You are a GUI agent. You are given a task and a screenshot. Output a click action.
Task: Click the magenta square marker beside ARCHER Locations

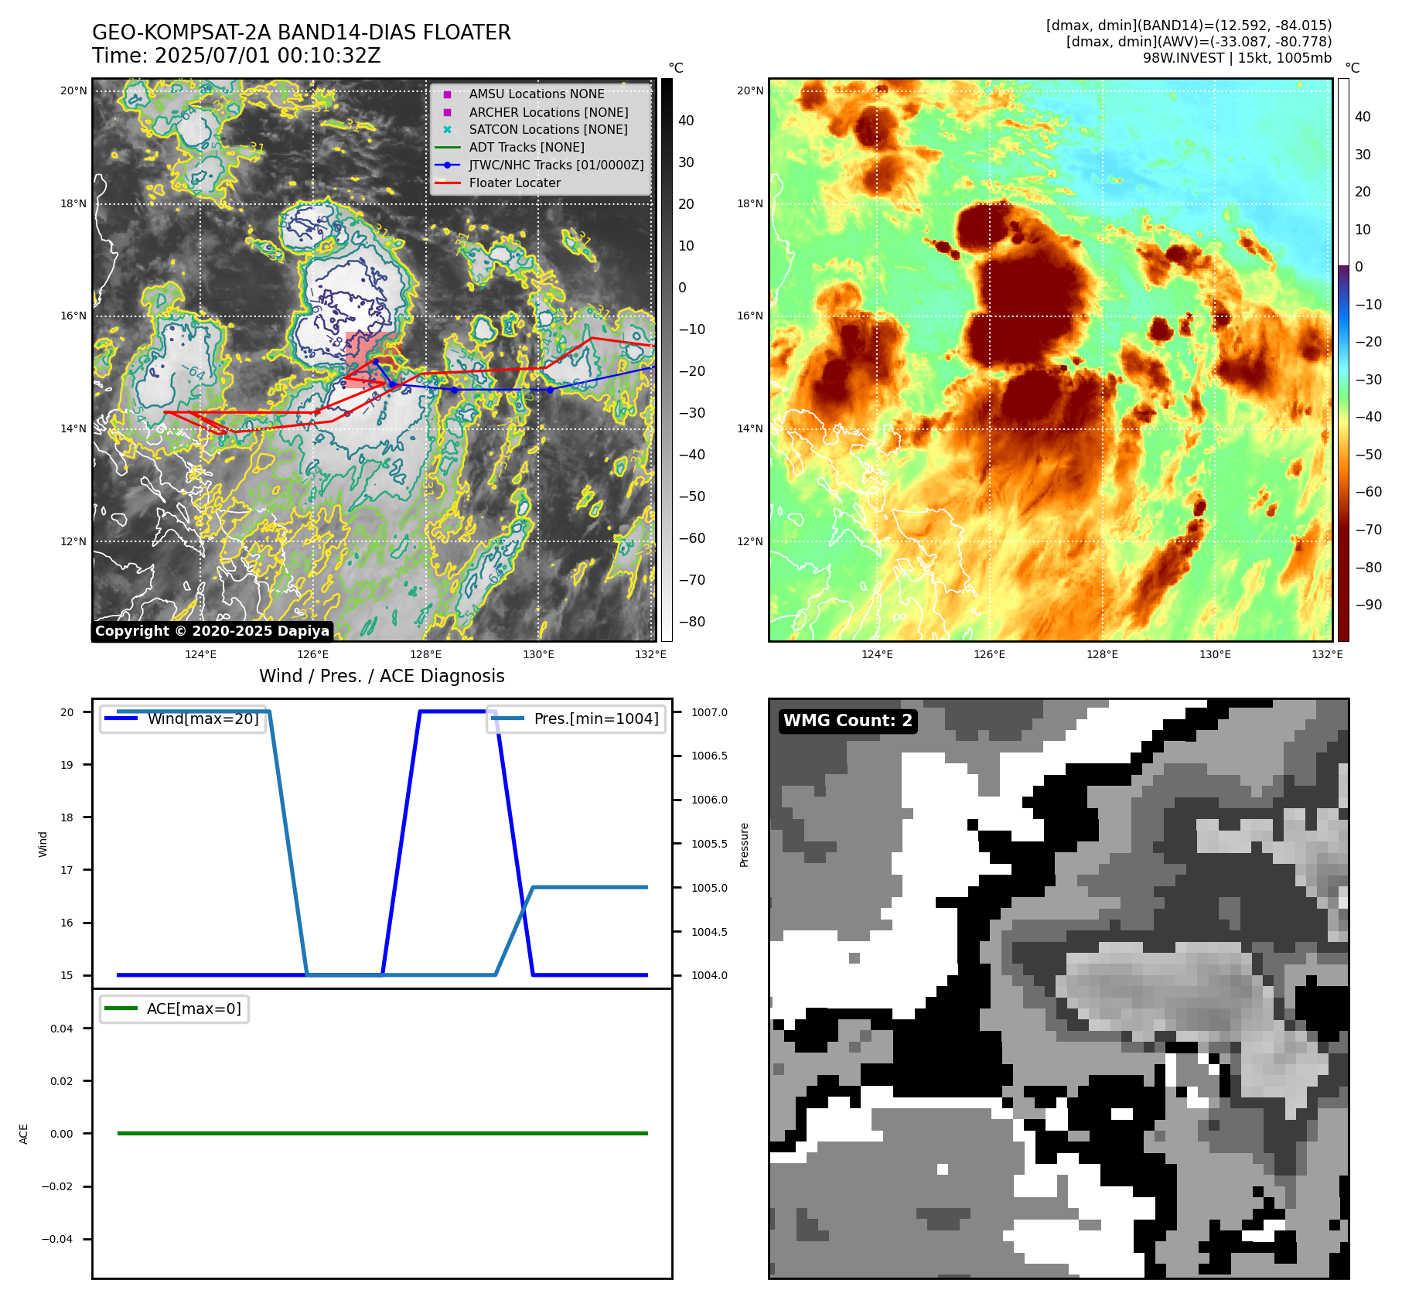447,112
